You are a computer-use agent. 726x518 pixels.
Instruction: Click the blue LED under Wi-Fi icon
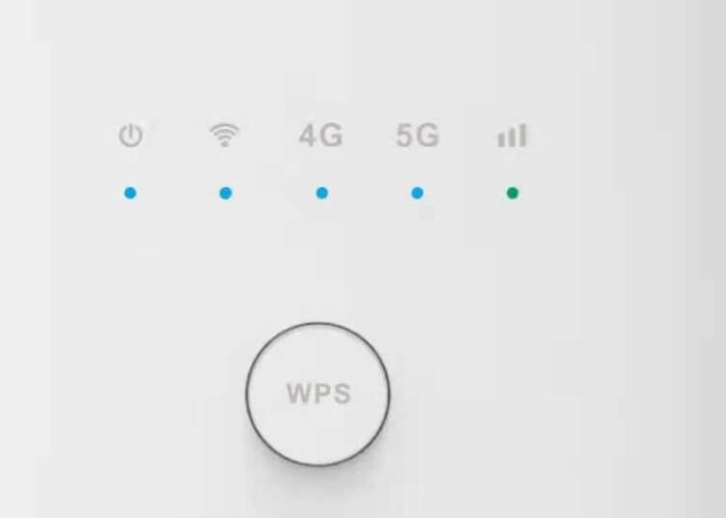tap(226, 193)
